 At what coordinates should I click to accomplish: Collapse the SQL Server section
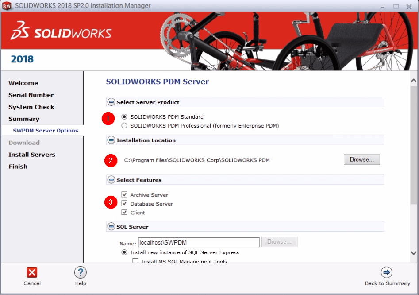(111, 226)
